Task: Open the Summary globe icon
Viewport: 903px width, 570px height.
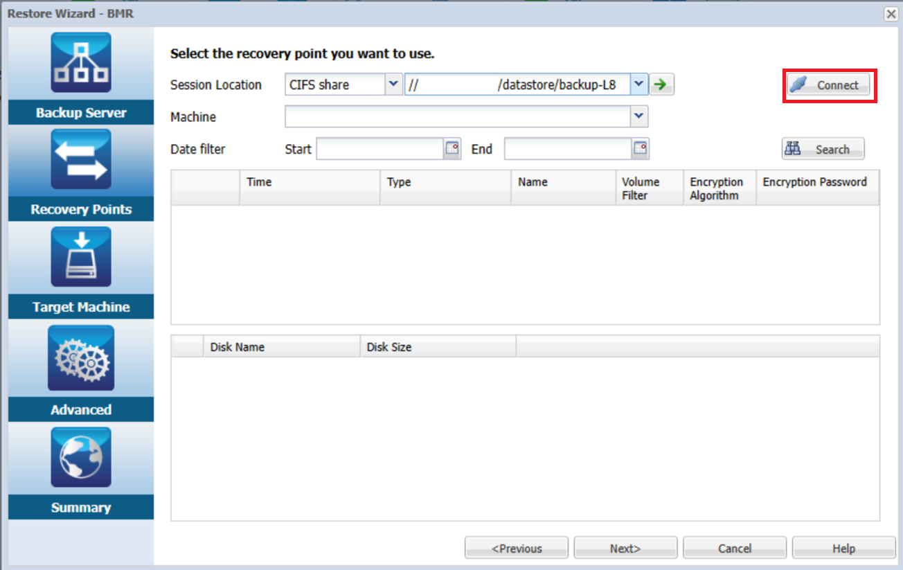Action: pos(81,457)
